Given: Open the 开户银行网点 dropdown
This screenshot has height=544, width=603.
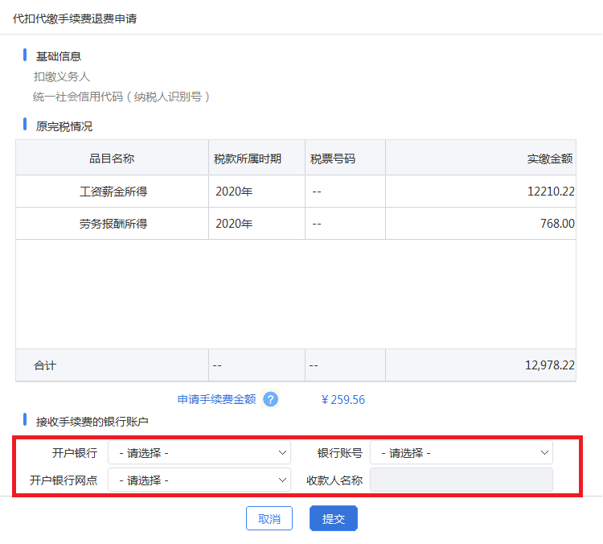Looking at the screenshot, I should point(199,480).
